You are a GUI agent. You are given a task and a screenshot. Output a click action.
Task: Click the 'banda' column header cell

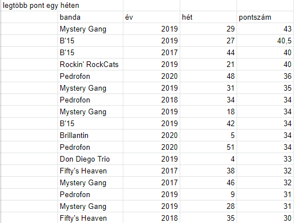pos(90,17)
